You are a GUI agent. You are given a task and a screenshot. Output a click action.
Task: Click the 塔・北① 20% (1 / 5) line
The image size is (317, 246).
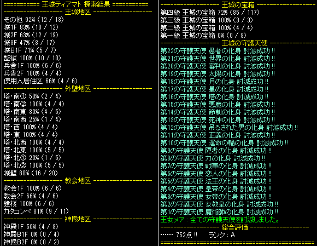click(32, 158)
